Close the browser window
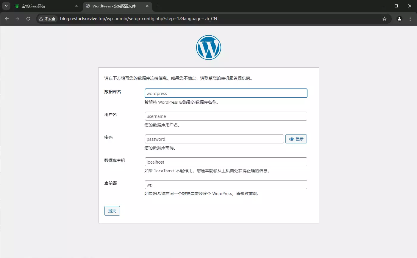Viewport: 417px width, 258px height. (x=410, y=6)
